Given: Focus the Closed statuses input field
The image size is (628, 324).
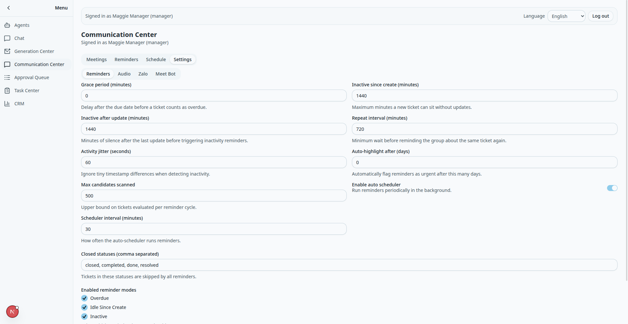Looking at the screenshot, I should [349, 265].
